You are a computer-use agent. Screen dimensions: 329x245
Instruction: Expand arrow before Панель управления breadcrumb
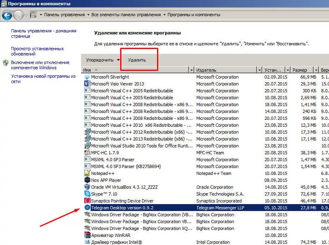click(41, 15)
